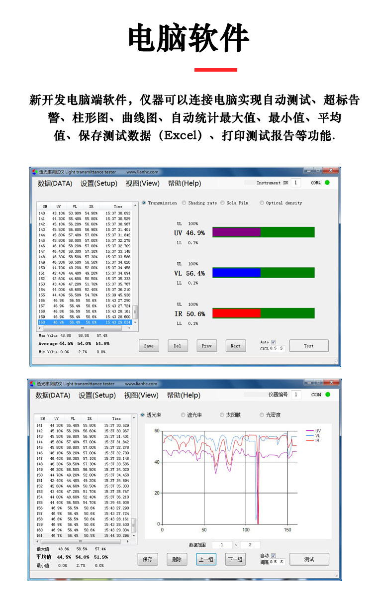
Task: Click the Test button
Action: click(x=309, y=346)
